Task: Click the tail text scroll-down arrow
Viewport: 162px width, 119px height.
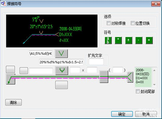Action: tap(154, 84)
